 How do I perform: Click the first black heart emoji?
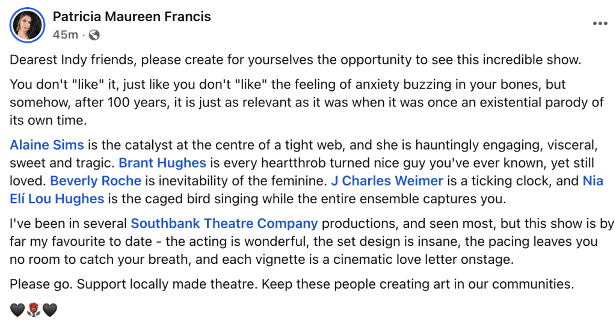(x=17, y=310)
